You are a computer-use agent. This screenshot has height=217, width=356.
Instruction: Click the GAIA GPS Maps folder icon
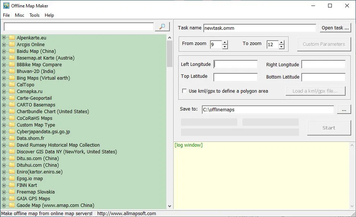(x=12, y=199)
